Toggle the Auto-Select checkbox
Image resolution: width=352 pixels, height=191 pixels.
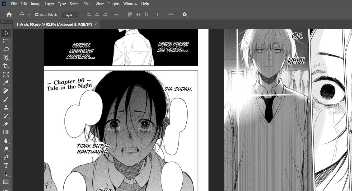pos(37,15)
